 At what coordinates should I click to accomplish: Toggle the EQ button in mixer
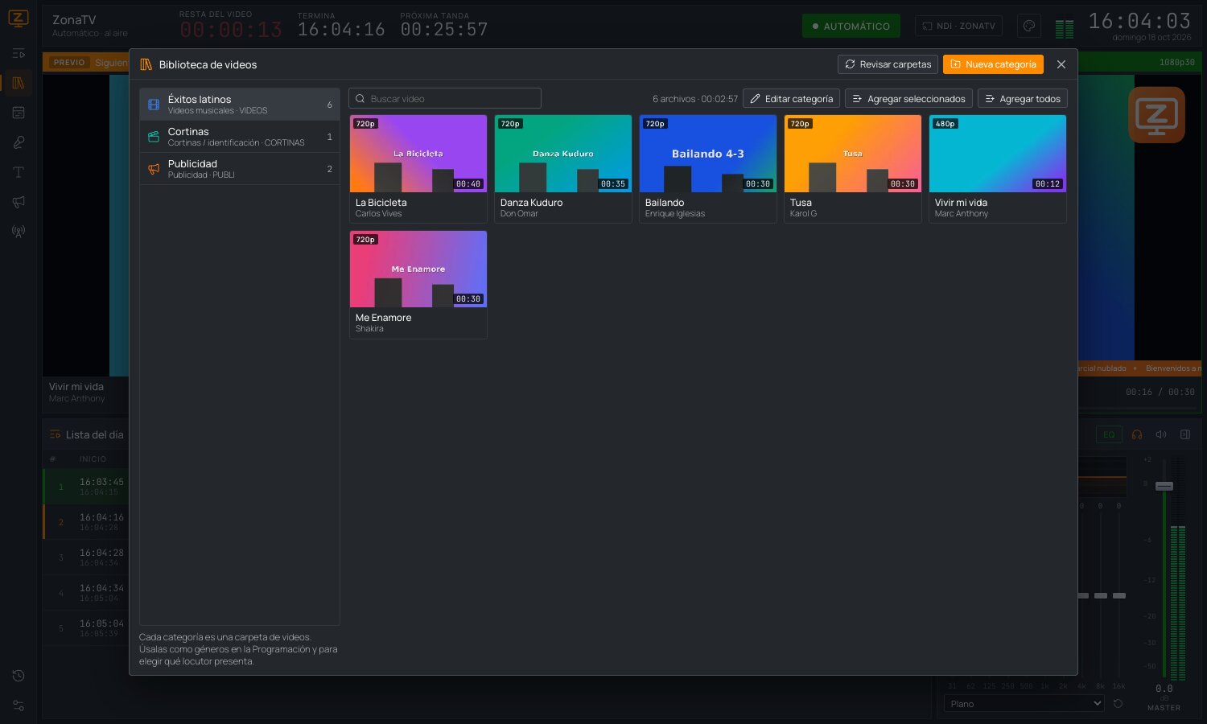(x=1109, y=434)
